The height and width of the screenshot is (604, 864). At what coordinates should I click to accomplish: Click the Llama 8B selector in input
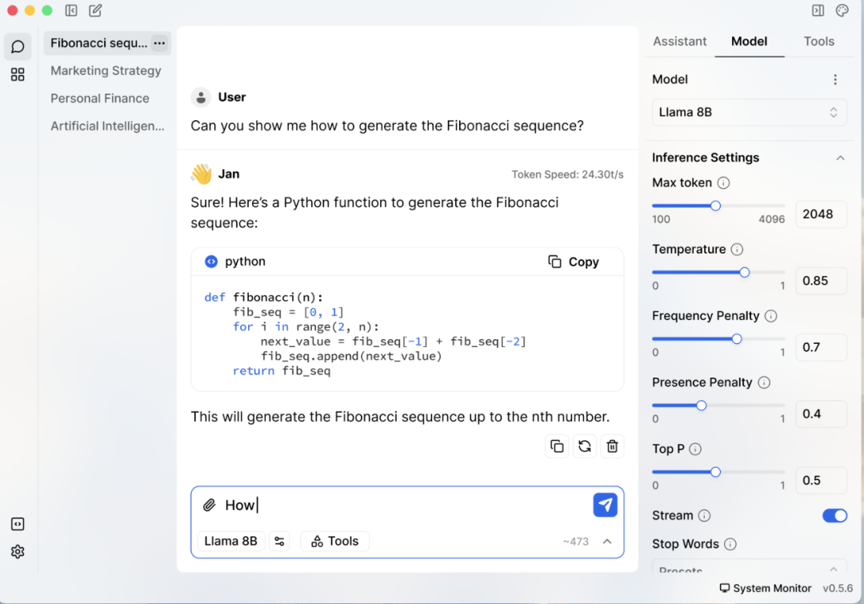coord(231,541)
